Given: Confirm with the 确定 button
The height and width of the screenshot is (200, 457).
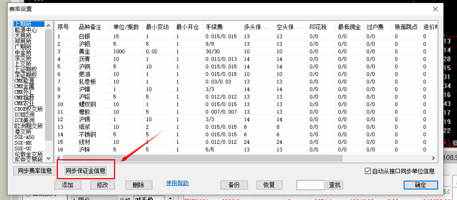Looking at the screenshot, I should tap(421, 185).
